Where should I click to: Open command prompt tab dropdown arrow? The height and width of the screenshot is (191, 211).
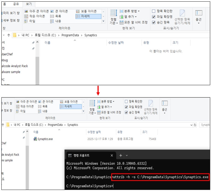(127, 156)
